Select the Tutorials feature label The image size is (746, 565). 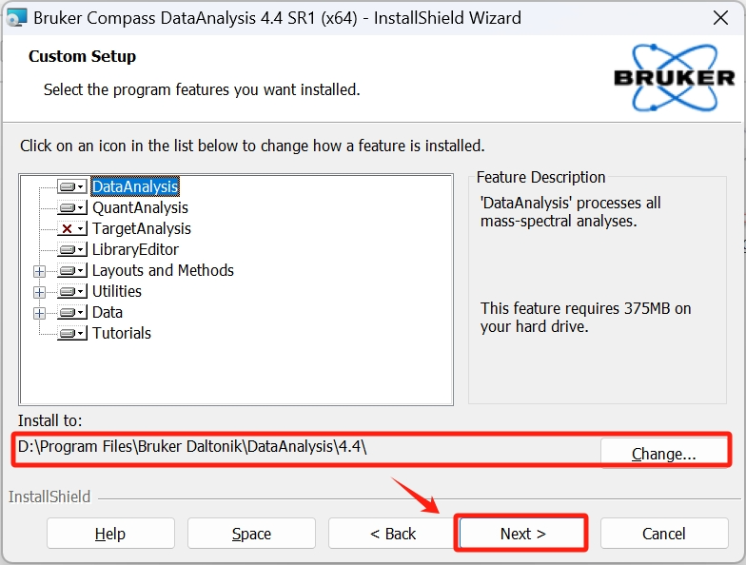click(122, 334)
